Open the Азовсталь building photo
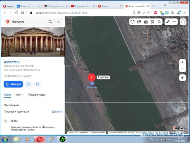Screen dimensions: 190x143 pos(33,42)
